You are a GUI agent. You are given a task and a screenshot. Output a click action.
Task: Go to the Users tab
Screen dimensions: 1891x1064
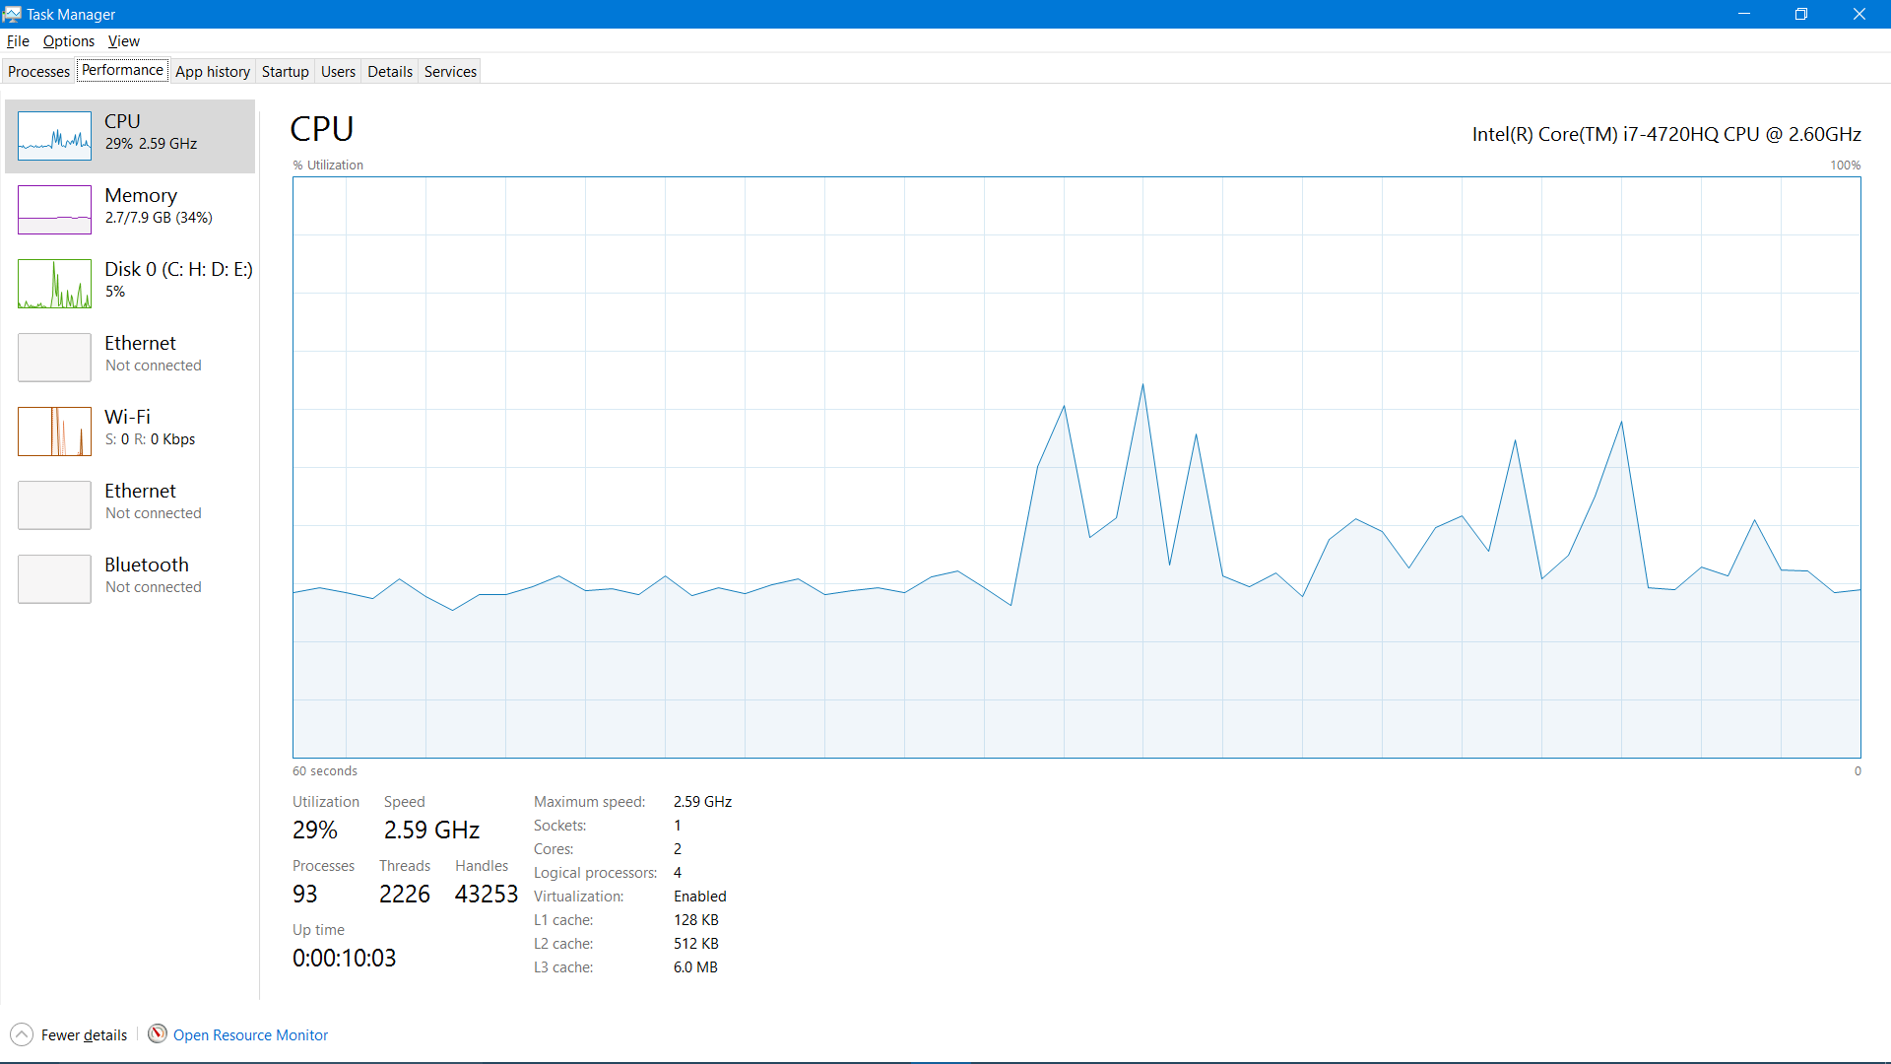[x=338, y=71]
